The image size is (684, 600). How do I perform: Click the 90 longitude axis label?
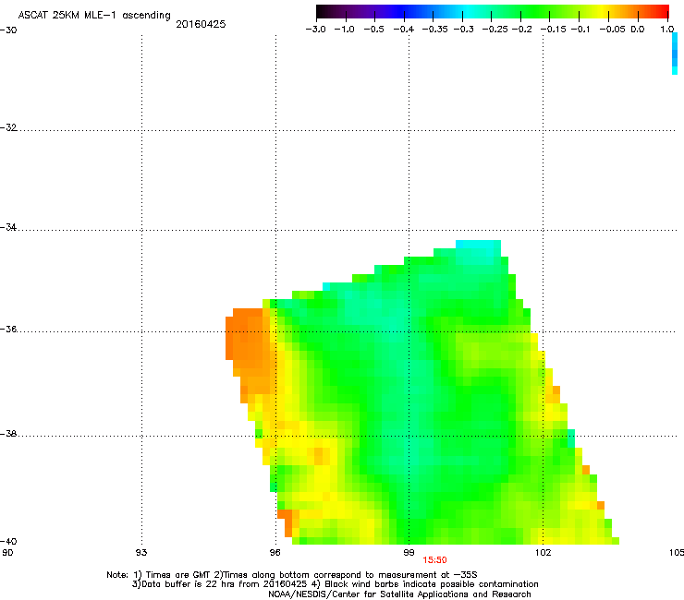(x=7, y=553)
